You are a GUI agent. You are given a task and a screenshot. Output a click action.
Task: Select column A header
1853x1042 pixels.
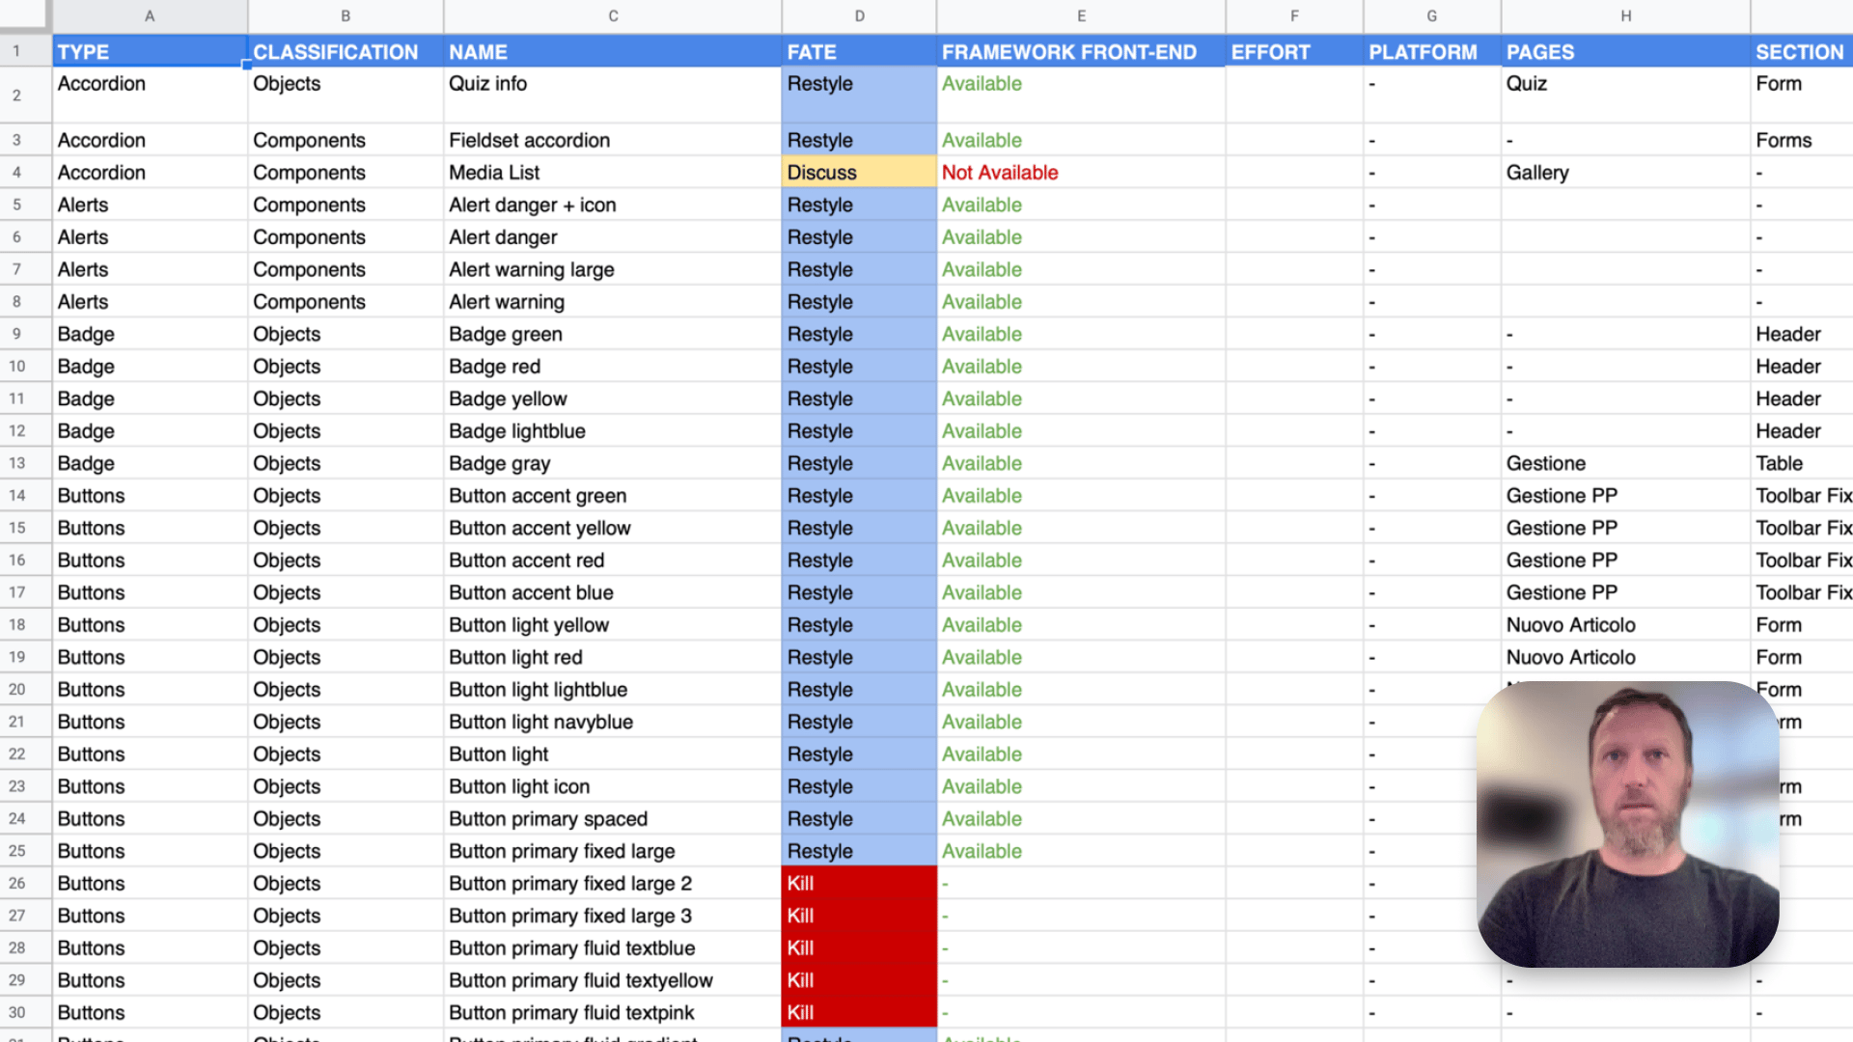click(150, 15)
